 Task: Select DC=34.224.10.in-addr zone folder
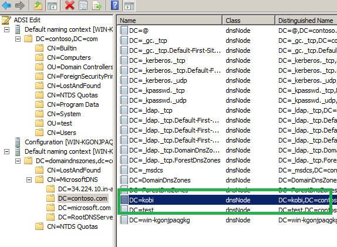tap(85, 189)
